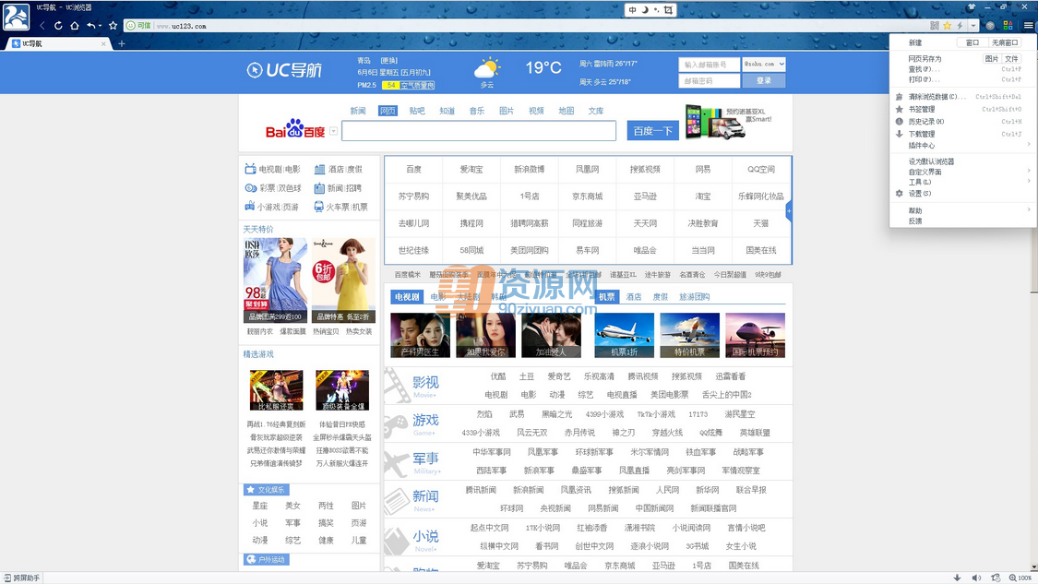Open 跨屏助手 in the status bar
Viewport: 1038px width, 584px height.
[22, 578]
